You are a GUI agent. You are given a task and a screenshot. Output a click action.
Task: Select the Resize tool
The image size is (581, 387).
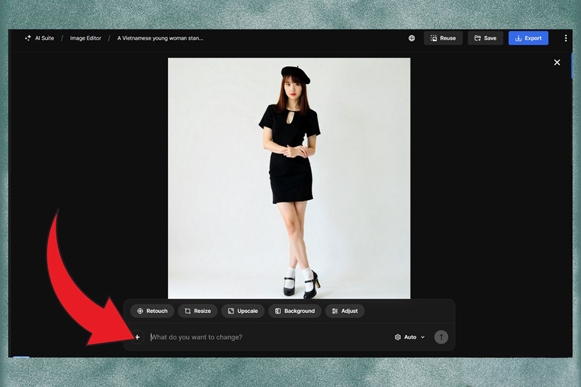tap(198, 311)
